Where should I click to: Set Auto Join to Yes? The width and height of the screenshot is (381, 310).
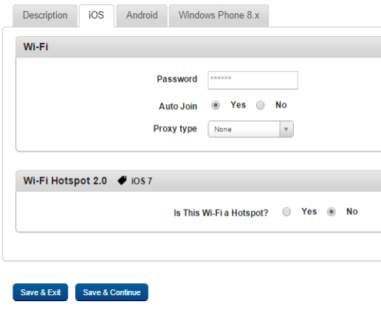coord(216,106)
